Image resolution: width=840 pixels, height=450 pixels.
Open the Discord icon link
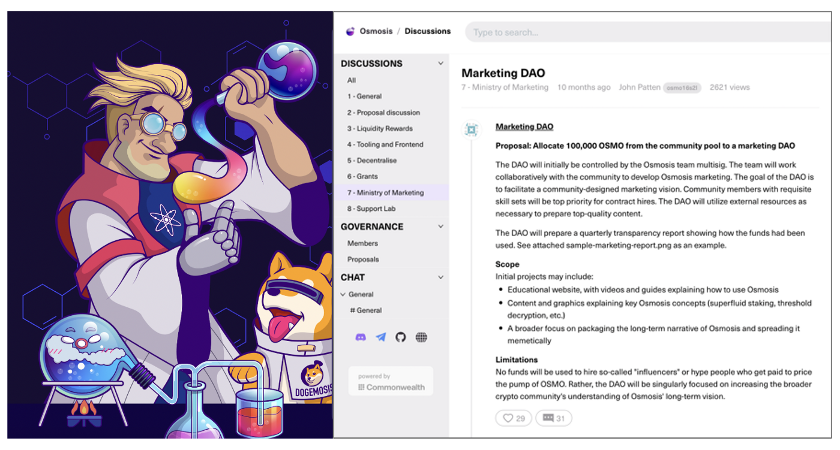pyautogui.click(x=361, y=337)
